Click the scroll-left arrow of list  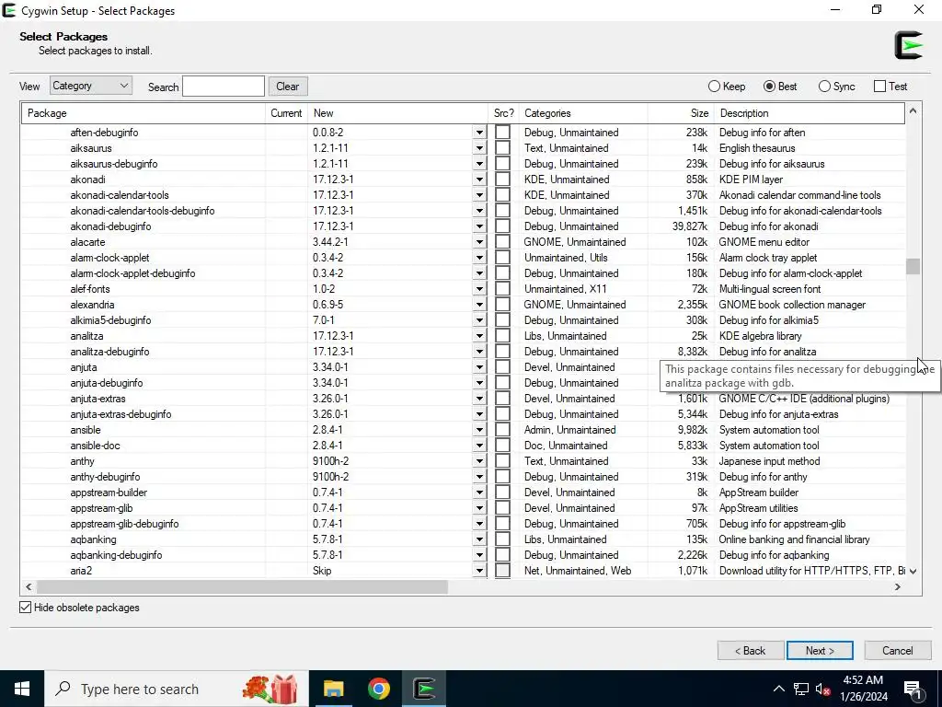(x=29, y=586)
